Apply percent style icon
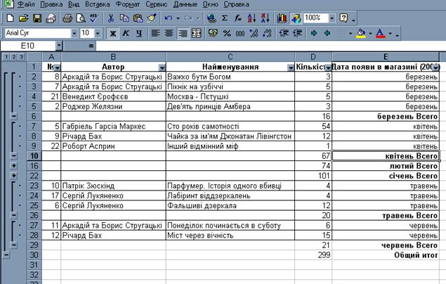446x284 pixels. [227, 33]
